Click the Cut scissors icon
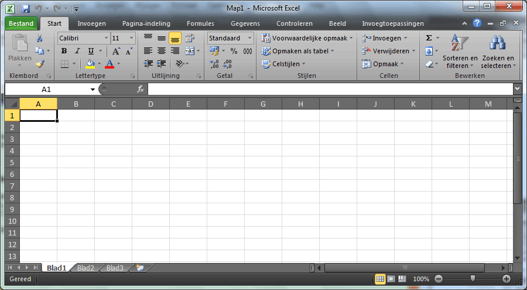Image resolution: width=527 pixels, height=290 pixels. (40, 38)
